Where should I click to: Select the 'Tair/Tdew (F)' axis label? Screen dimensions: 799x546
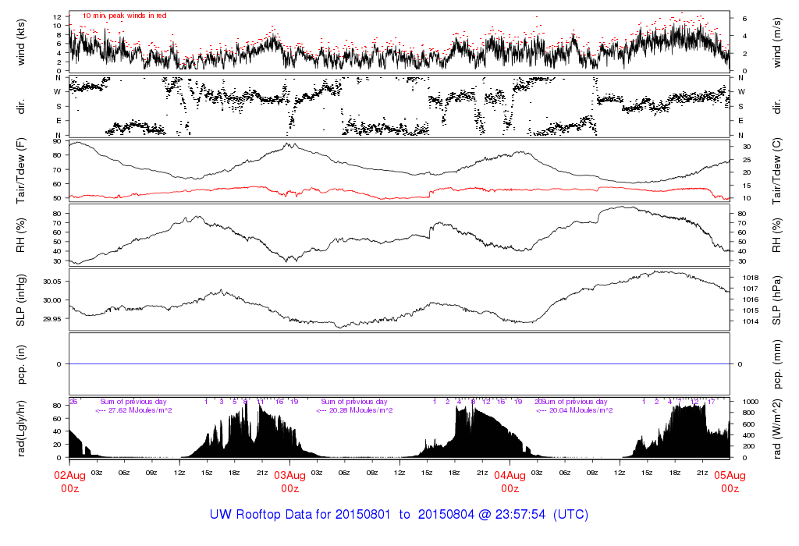21,171
